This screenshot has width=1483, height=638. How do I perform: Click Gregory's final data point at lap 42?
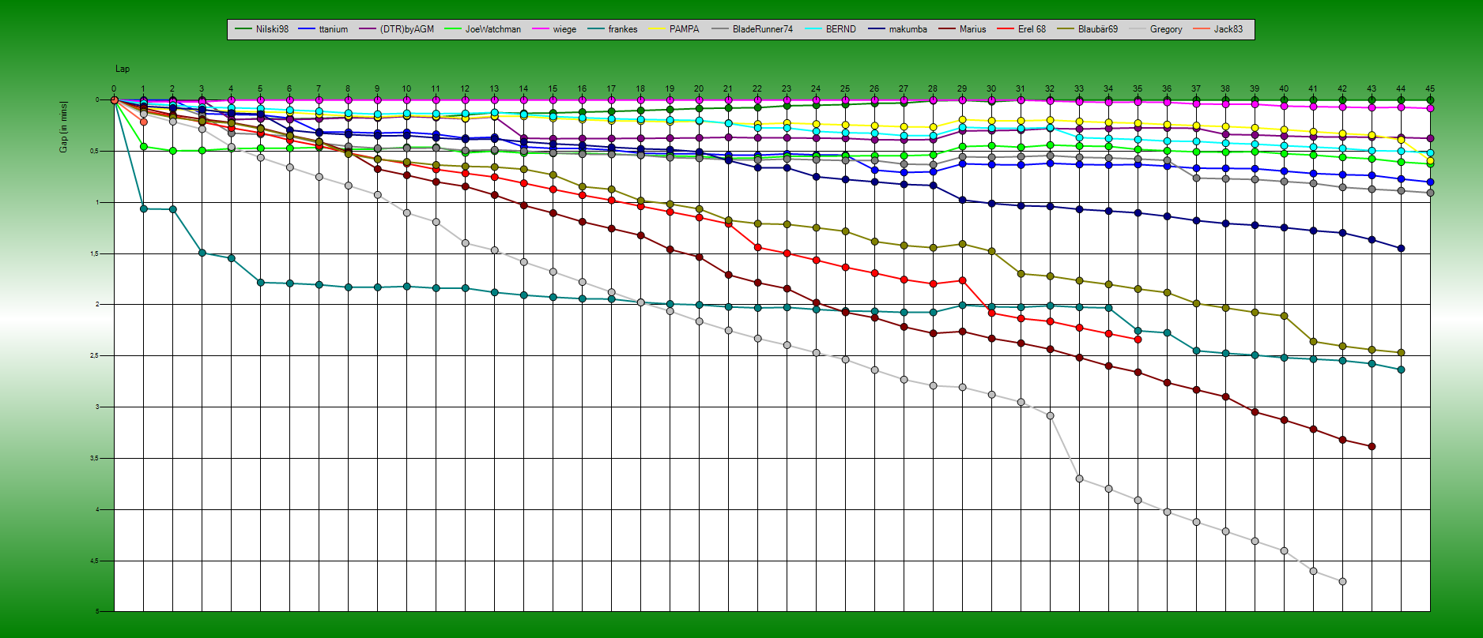1342,581
